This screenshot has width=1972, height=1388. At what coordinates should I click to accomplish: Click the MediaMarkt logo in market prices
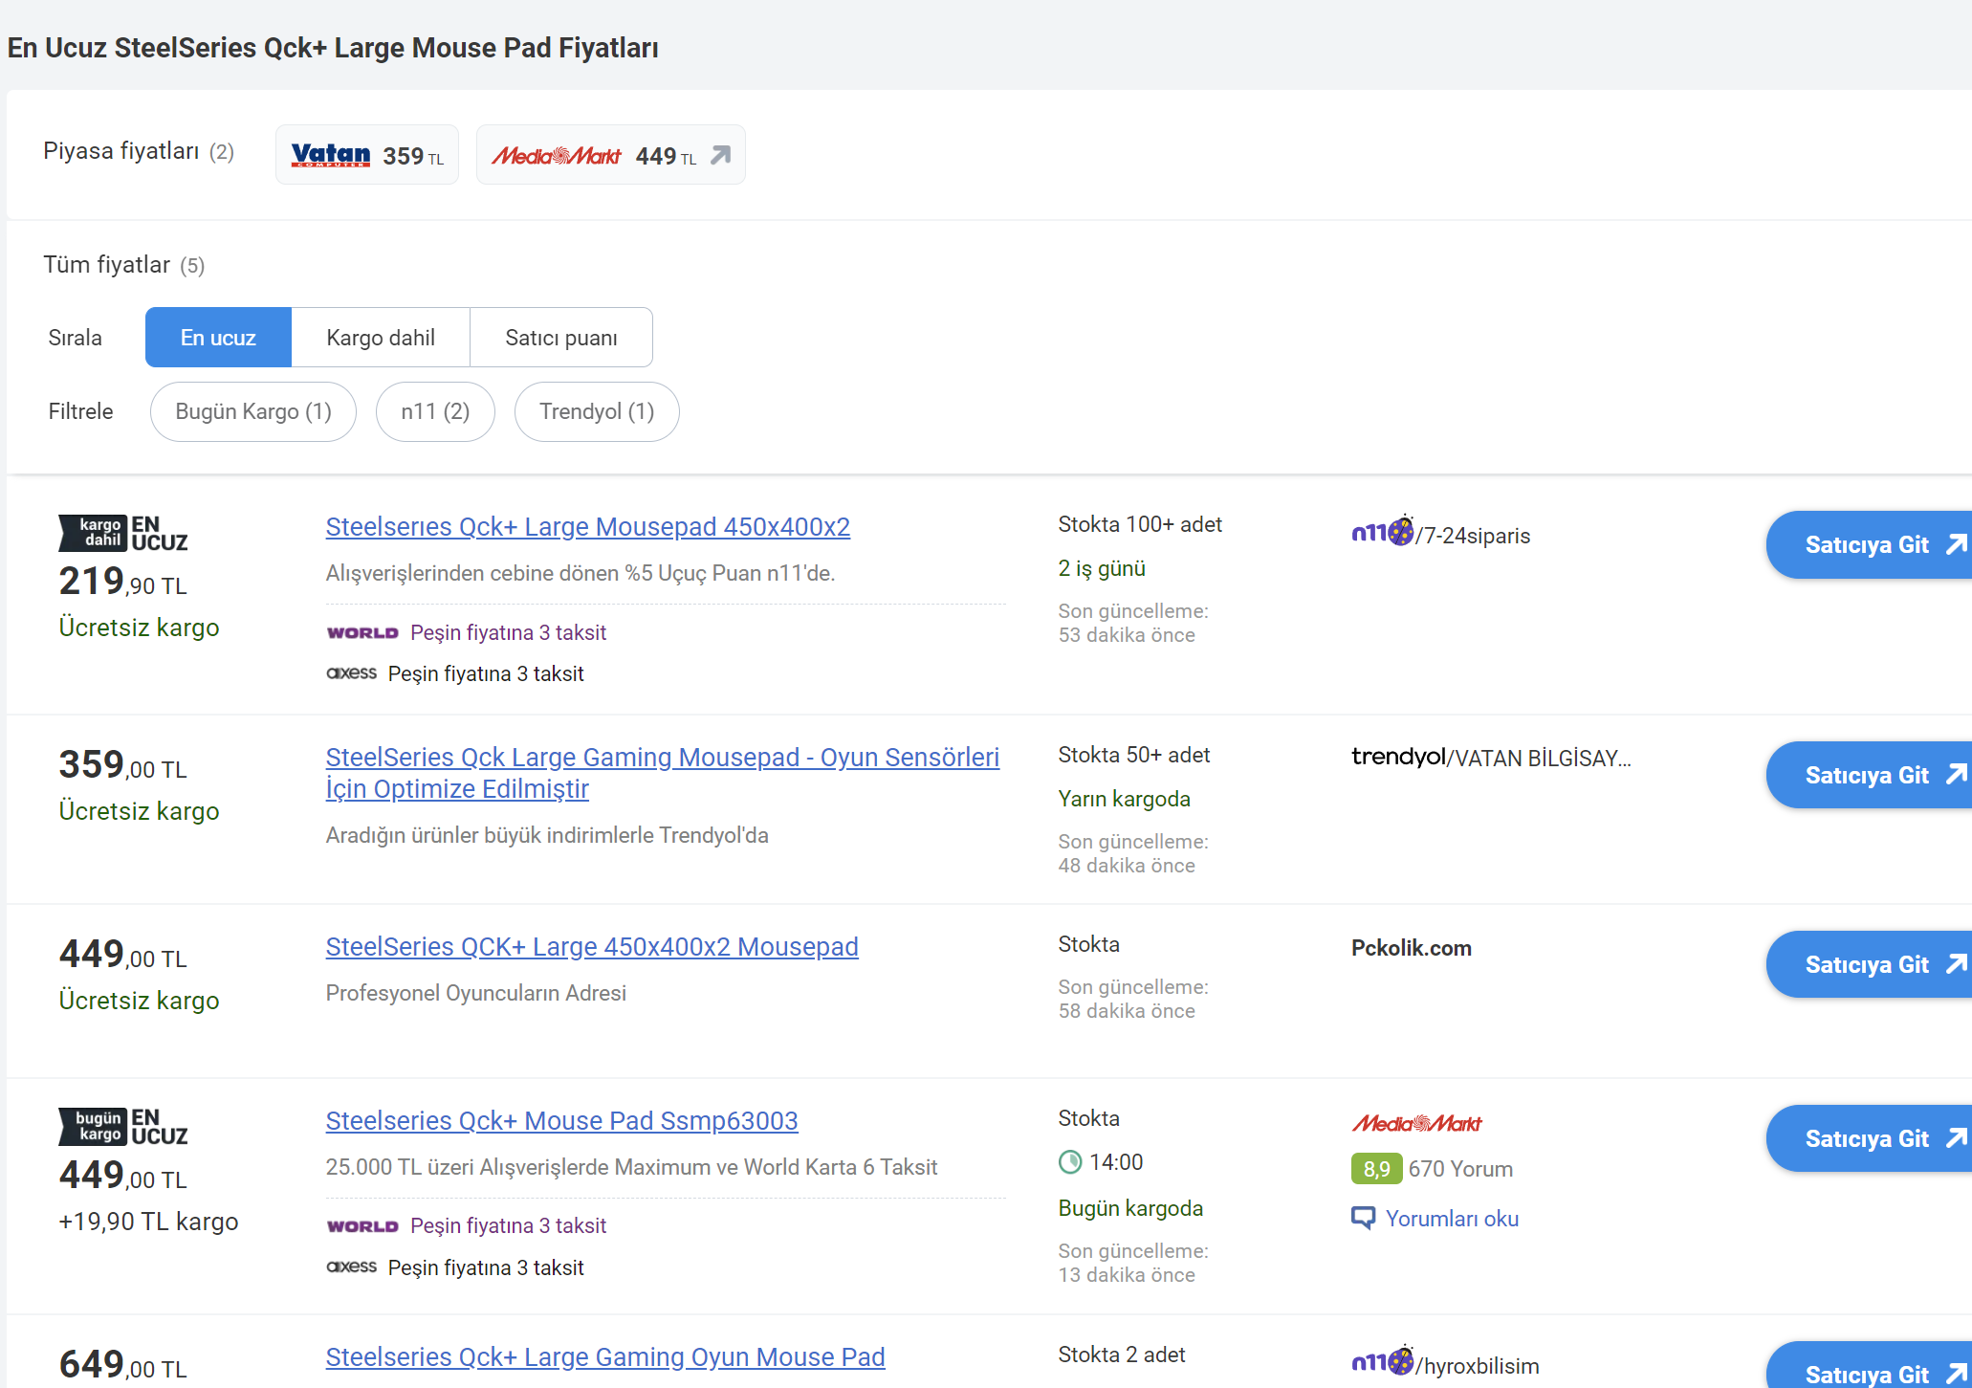(x=557, y=156)
